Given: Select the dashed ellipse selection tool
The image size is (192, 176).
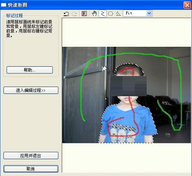Looking at the screenshot, I should [110, 13].
